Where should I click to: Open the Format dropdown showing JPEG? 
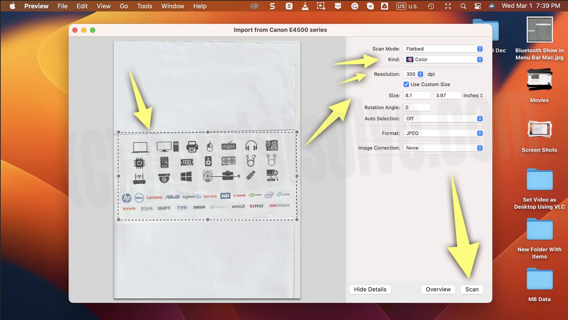coord(443,133)
